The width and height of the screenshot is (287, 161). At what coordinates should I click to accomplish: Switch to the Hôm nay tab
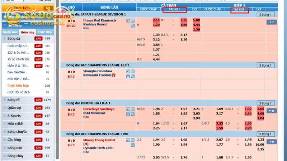click(x=28, y=32)
